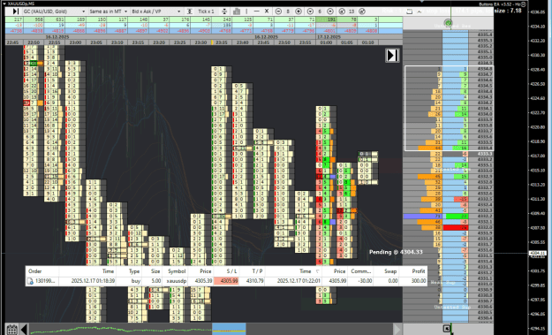Open the 'Bid x Ask / VP' mode dropdown

(x=156, y=11)
